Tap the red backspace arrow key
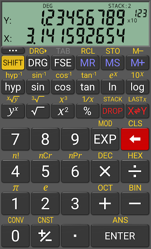The height and width of the screenshot is (249, 151). [135, 139]
